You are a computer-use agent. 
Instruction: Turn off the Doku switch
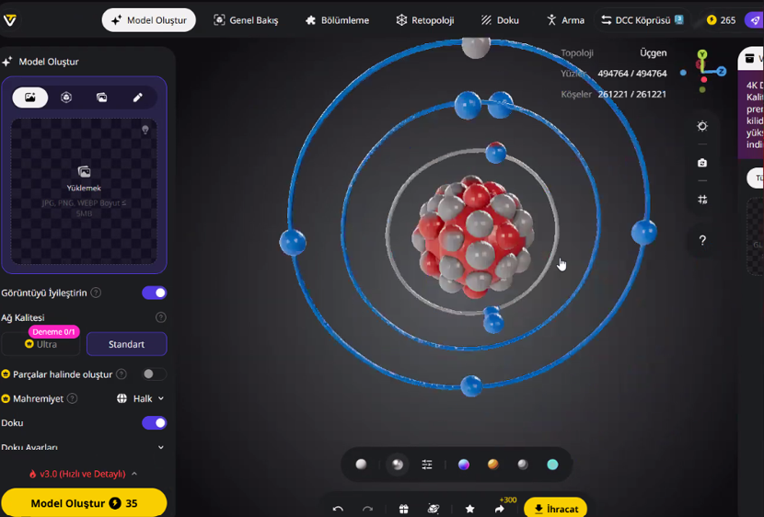[x=154, y=423]
